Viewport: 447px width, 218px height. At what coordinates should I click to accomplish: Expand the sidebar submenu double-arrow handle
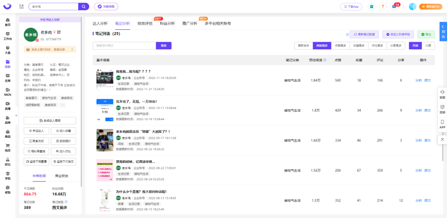pos(16,115)
